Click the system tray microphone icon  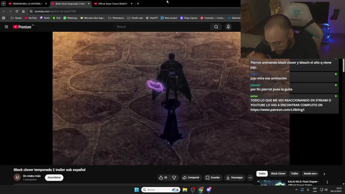click(308, 190)
